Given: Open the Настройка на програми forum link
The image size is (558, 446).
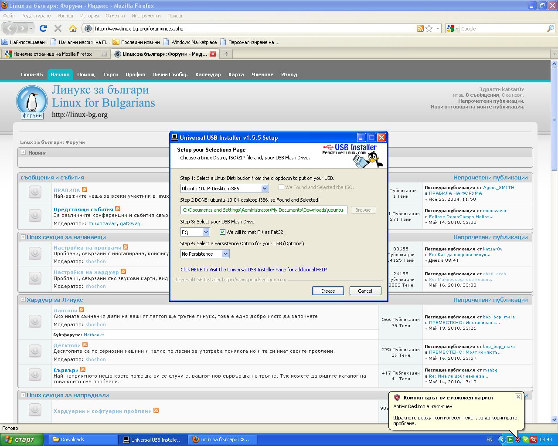Looking at the screenshot, I should point(87,247).
